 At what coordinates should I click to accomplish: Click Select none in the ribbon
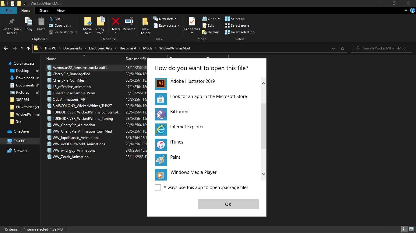coord(237,25)
